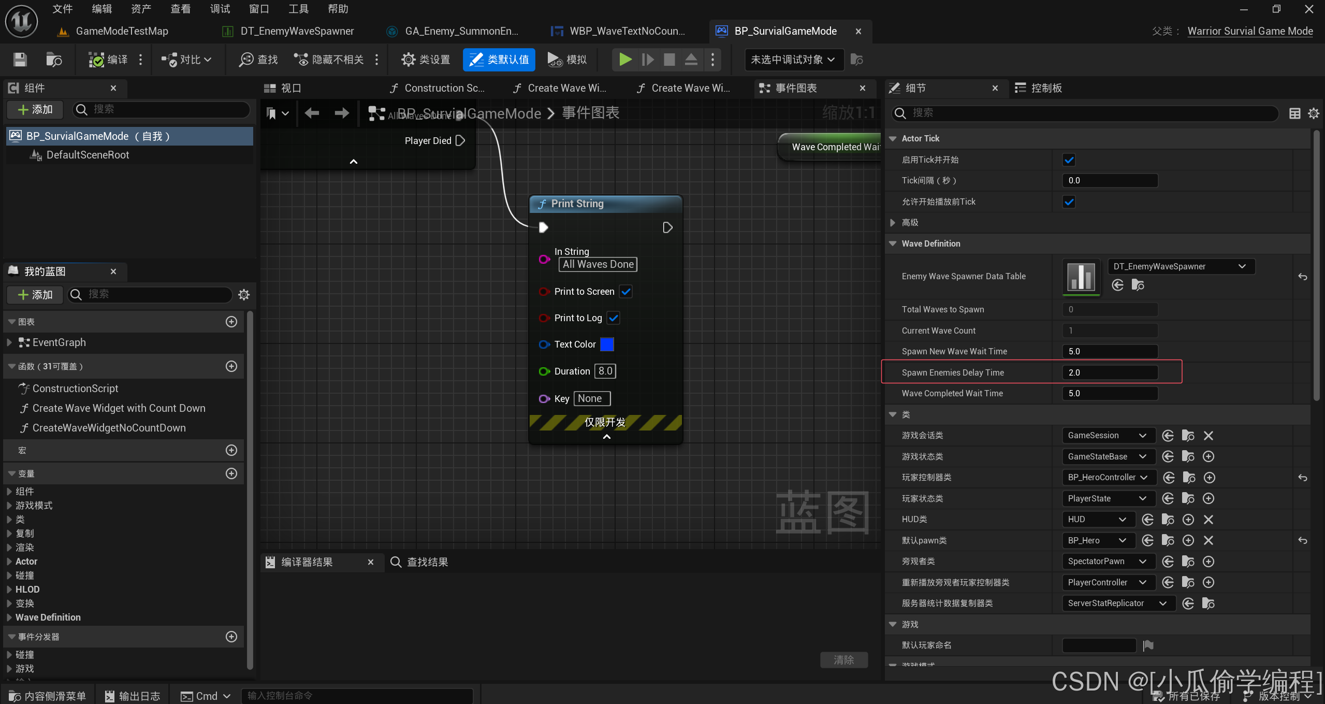This screenshot has width=1325, height=704.
Task: Click the Save blueprint icon
Action: [x=20, y=60]
